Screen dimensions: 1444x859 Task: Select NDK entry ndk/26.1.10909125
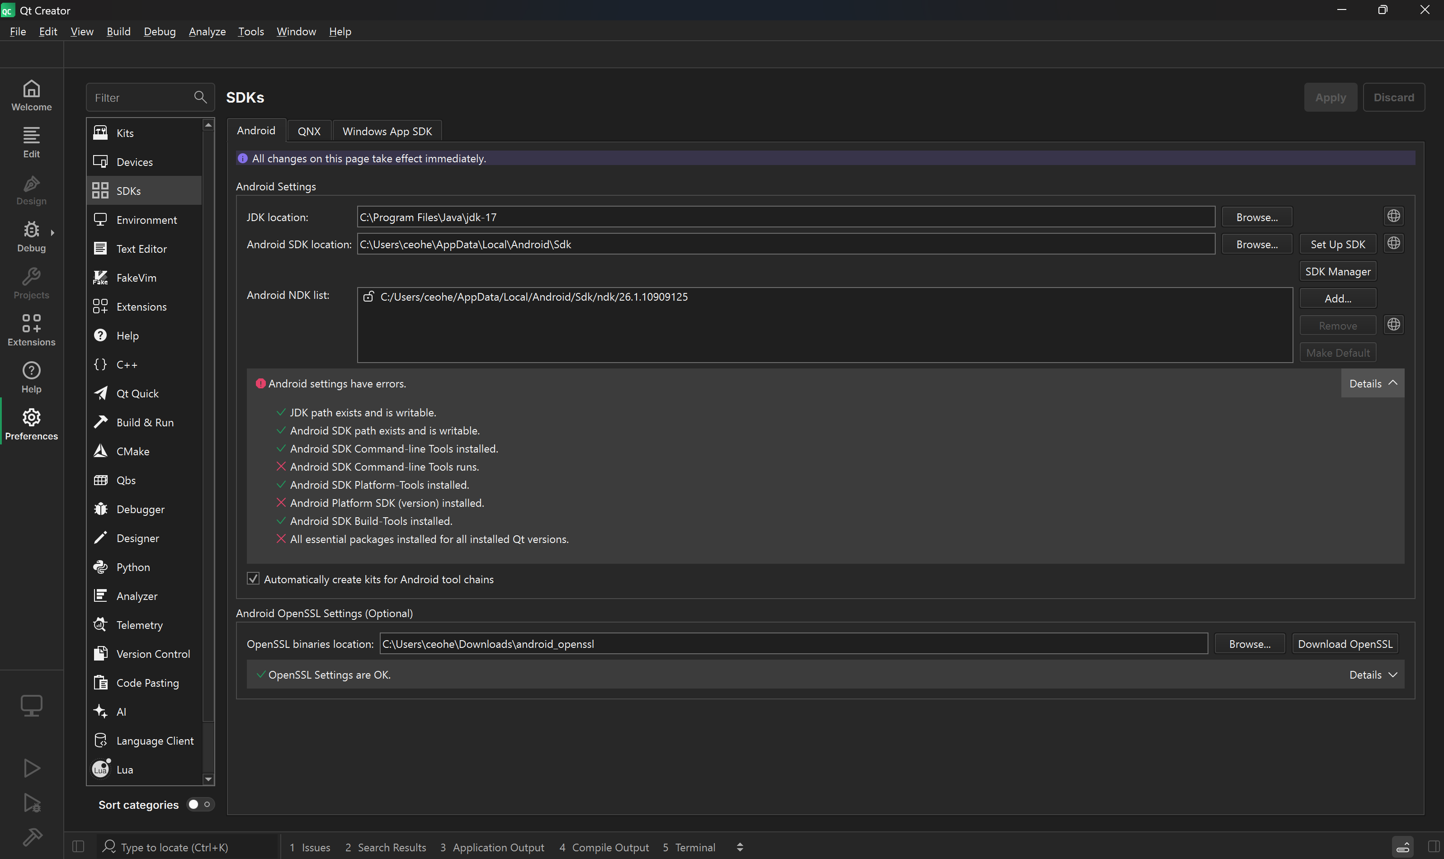pos(824,297)
